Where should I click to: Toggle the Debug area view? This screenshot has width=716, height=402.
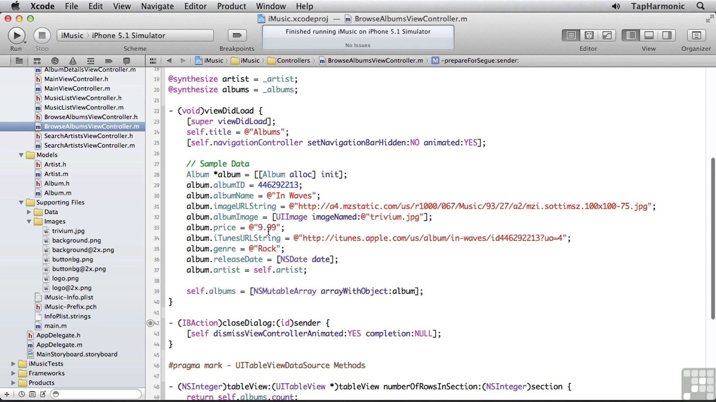pos(649,35)
